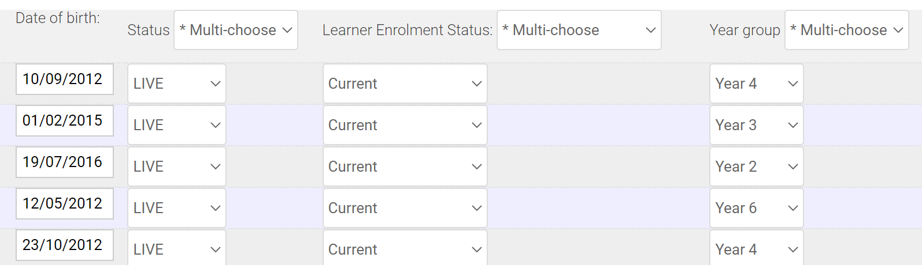Image resolution: width=922 pixels, height=265 pixels.
Task: Open the Status multi-choose filter dropdown
Action: tap(235, 30)
